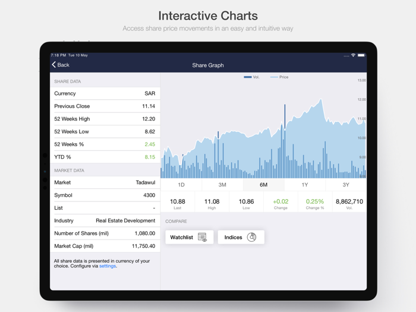This screenshot has width=416, height=312.
Task: Toggle the Price legend series
Action: [x=279, y=77]
